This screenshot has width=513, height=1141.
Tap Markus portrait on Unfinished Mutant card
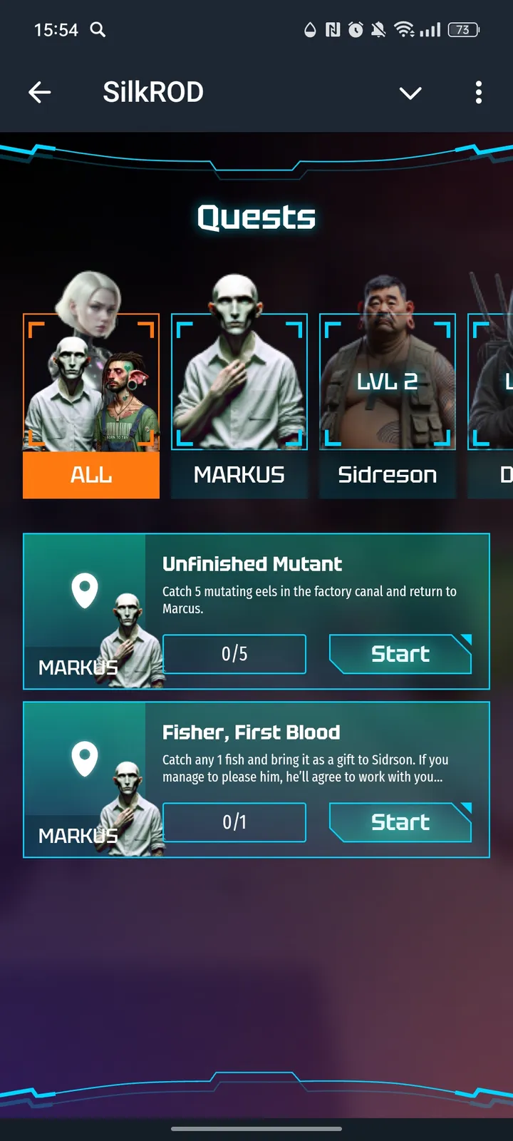131,640
